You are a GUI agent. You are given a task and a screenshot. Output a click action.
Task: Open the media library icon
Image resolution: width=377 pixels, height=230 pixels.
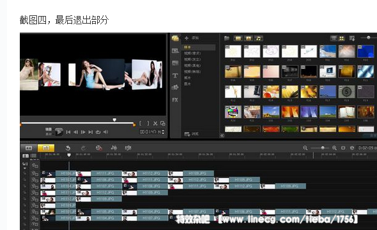pos(175,38)
